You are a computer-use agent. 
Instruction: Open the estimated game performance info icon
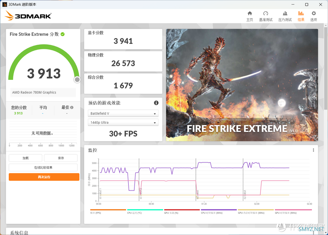pyautogui.click(x=156, y=103)
